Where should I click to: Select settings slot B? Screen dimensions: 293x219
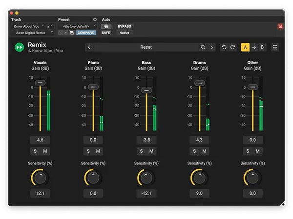pyautogui.click(x=262, y=47)
